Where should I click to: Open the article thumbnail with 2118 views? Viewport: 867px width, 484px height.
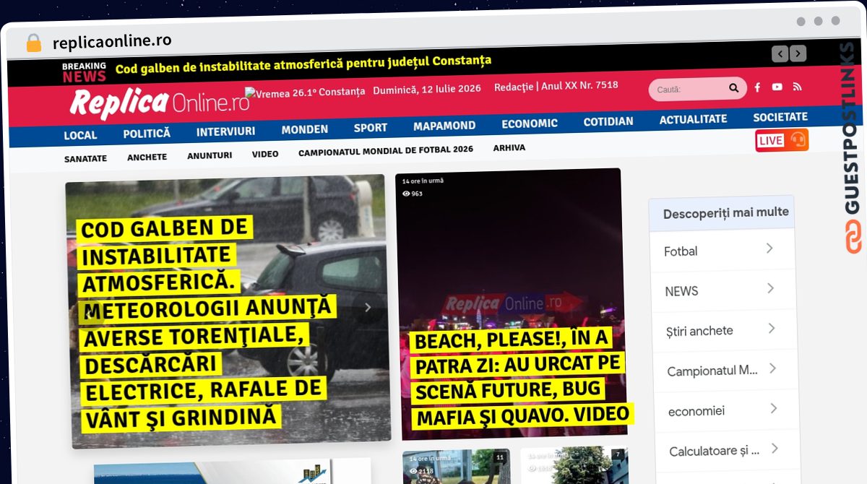pyautogui.click(x=457, y=467)
